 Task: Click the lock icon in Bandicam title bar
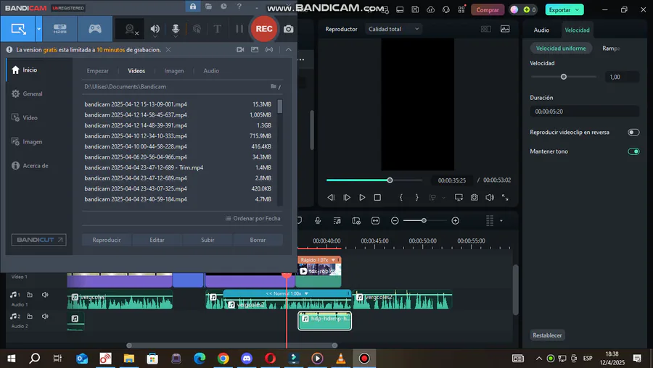click(x=193, y=7)
